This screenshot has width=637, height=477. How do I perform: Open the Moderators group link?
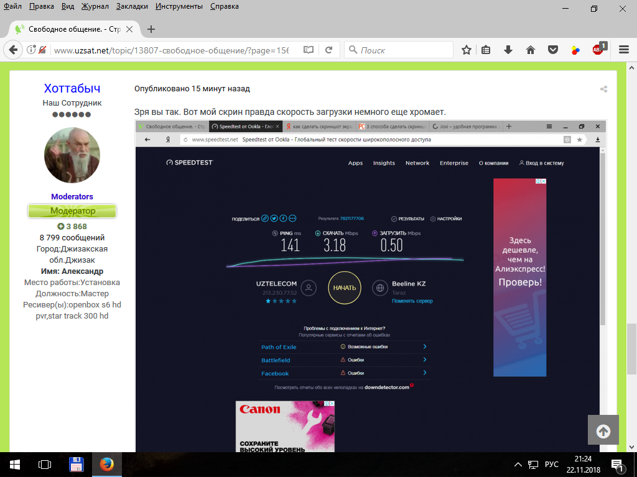coord(72,197)
